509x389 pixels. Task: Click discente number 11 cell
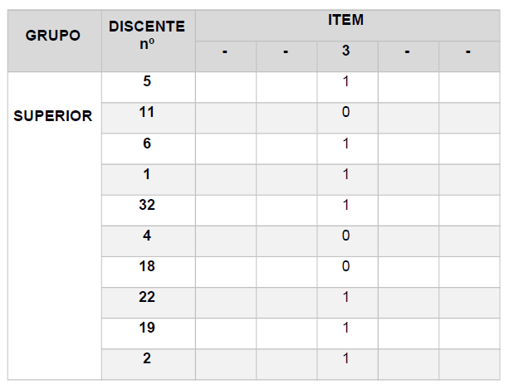[x=149, y=118]
